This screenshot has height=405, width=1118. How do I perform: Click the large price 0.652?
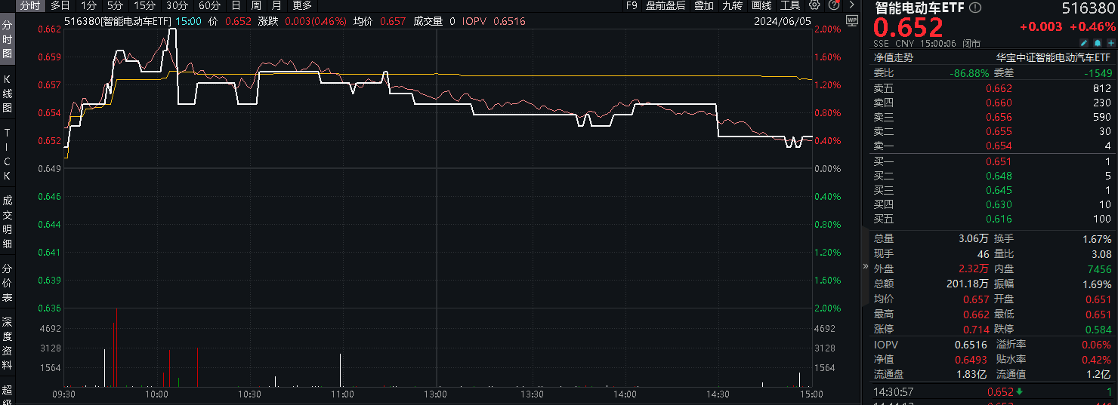click(x=909, y=28)
